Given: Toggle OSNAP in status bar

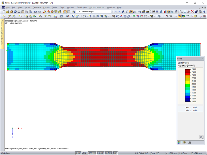Looking at the screenshot, I should tap(100, 153).
